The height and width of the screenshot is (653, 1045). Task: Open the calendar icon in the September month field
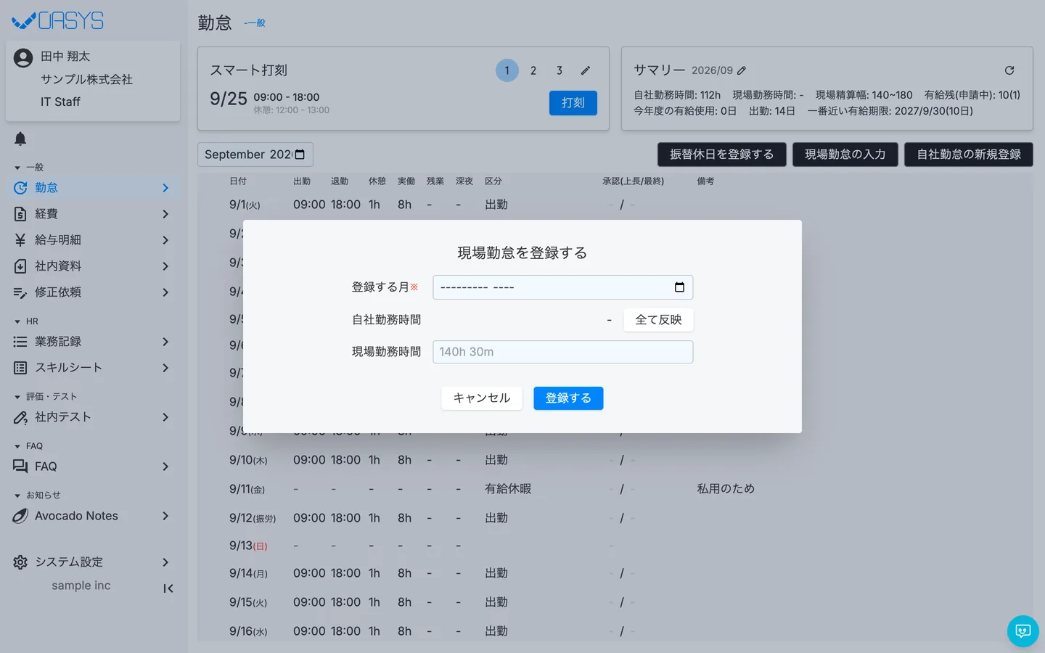pyautogui.click(x=300, y=155)
